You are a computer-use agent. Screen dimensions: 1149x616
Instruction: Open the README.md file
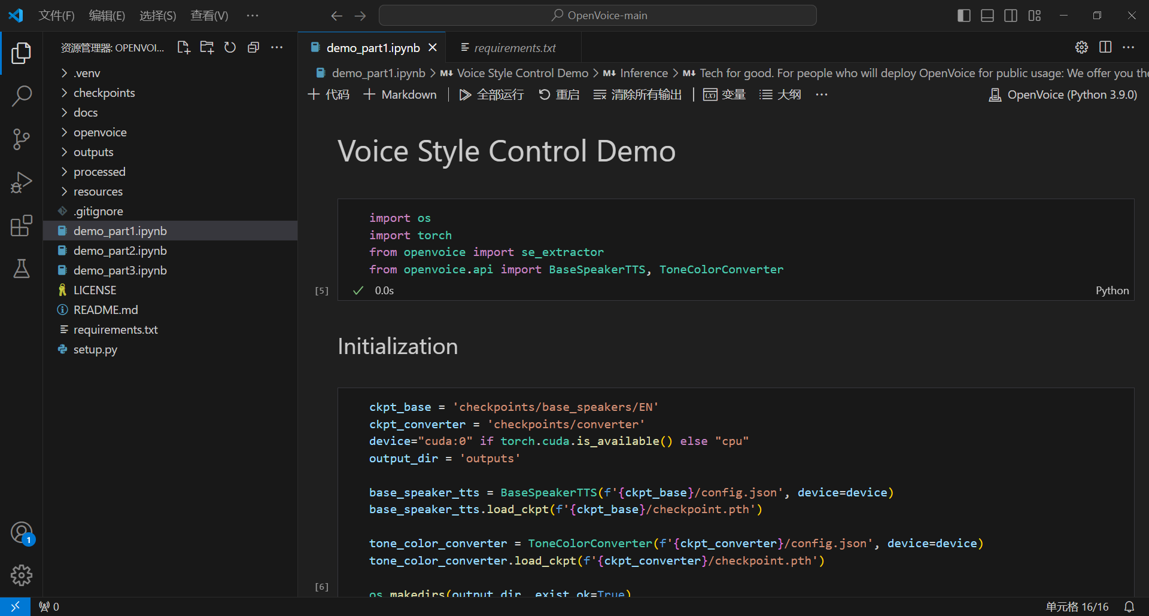(x=170, y=310)
